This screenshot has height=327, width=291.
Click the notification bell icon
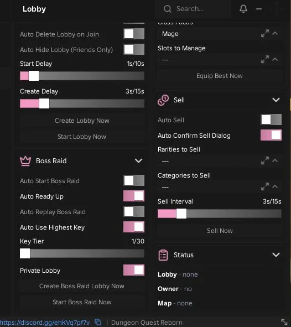click(243, 9)
